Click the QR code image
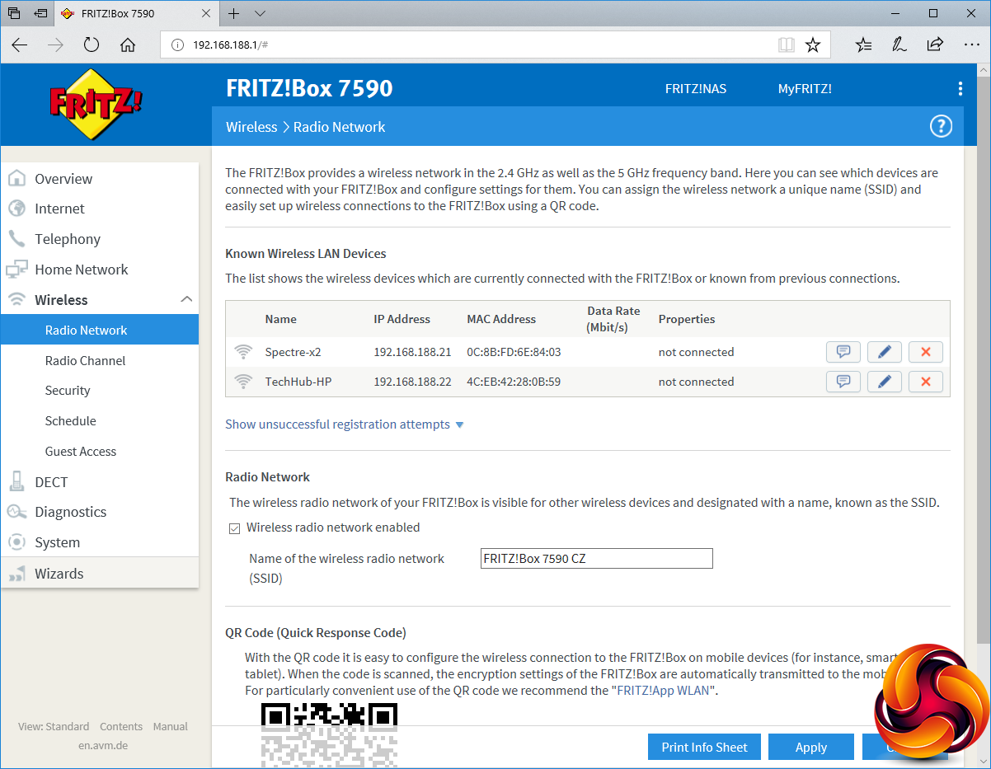Image resolution: width=991 pixels, height=769 pixels. point(329,735)
